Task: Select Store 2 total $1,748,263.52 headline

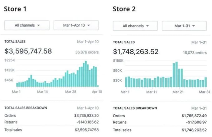Action: click(136, 52)
